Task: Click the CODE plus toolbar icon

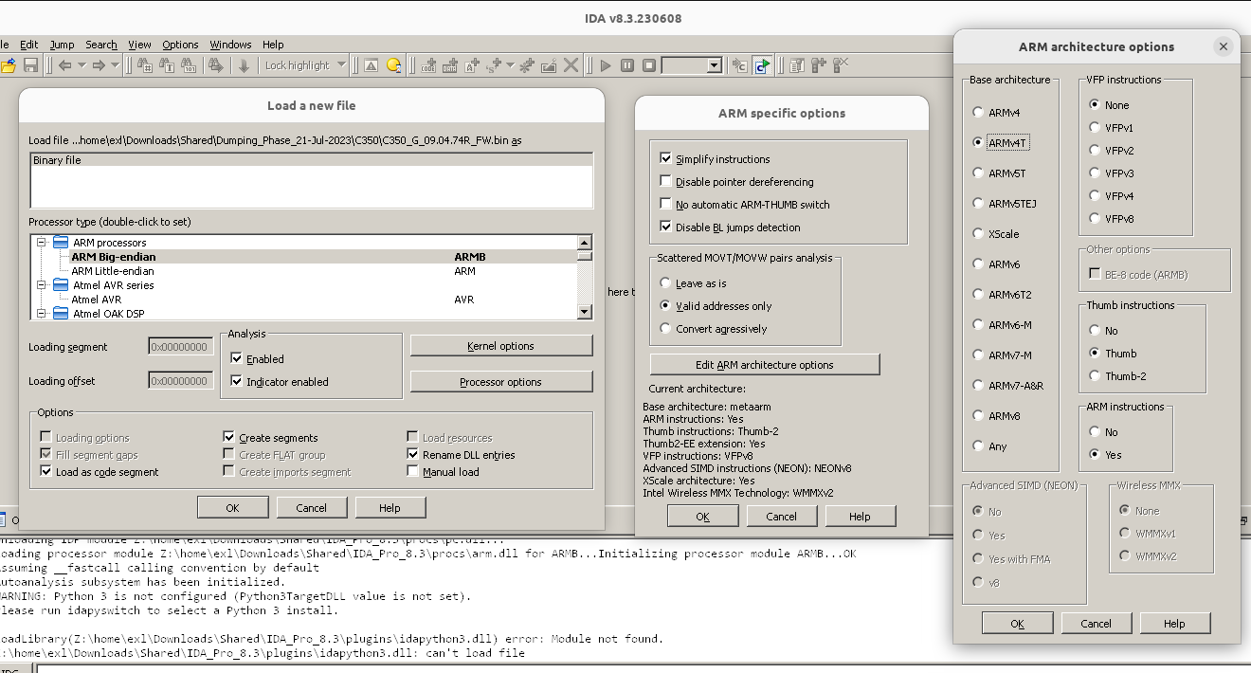Action: pos(427,65)
